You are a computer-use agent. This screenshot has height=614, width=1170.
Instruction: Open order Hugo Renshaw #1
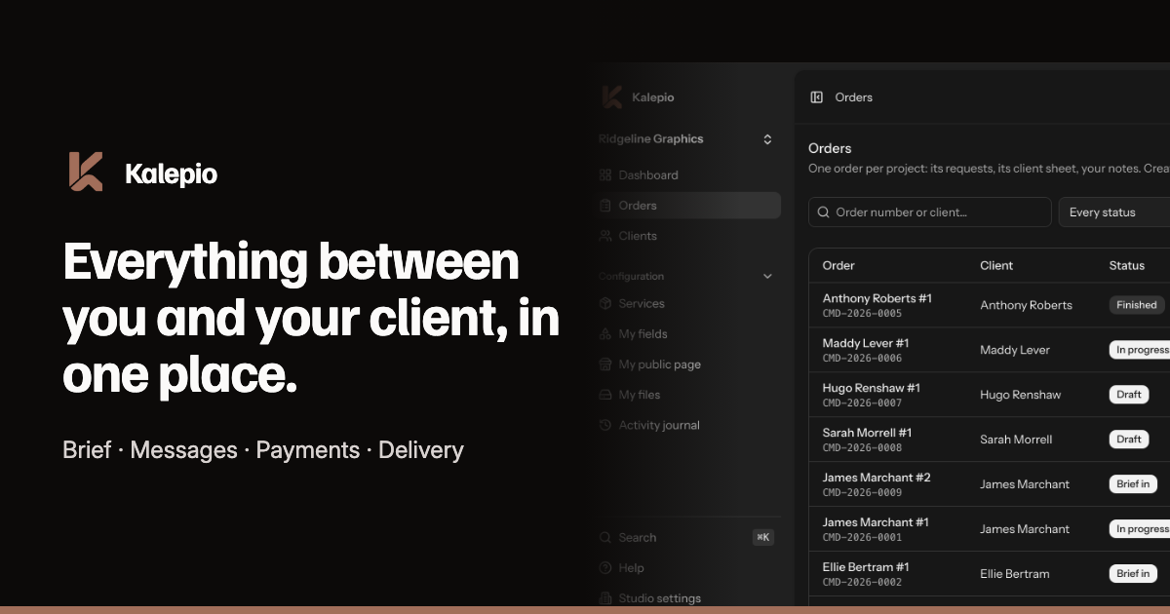(x=872, y=388)
